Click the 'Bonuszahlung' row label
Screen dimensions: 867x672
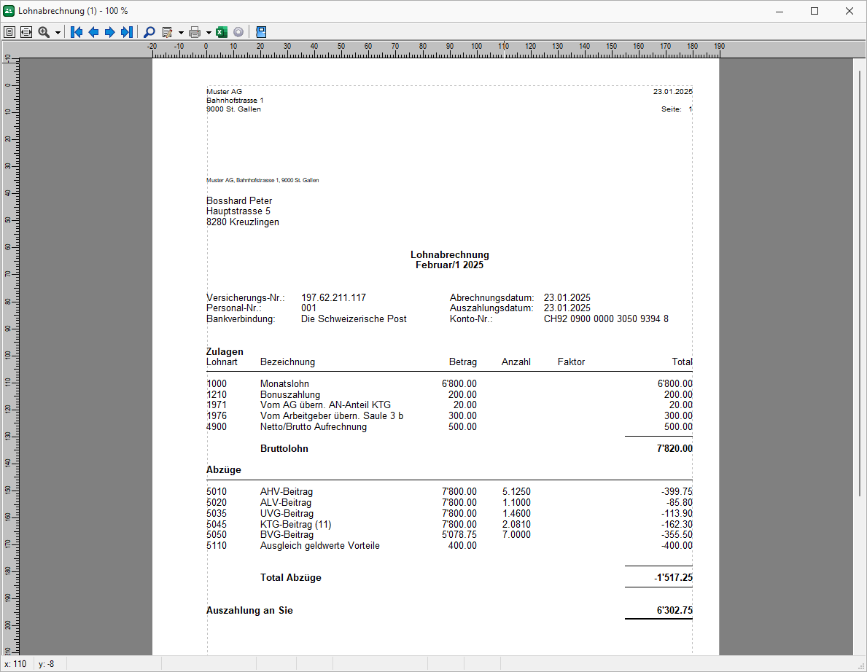pyautogui.click(x=290, y=394)
